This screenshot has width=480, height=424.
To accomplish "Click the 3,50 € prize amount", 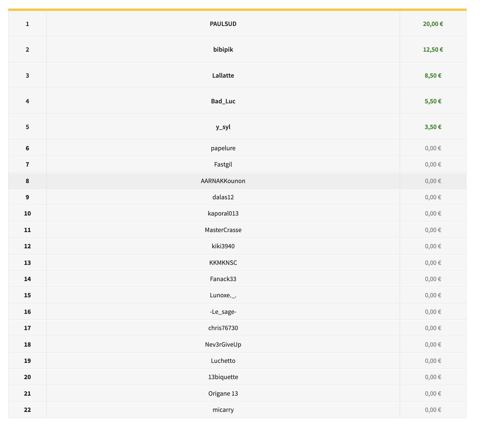I will point(433,127).
